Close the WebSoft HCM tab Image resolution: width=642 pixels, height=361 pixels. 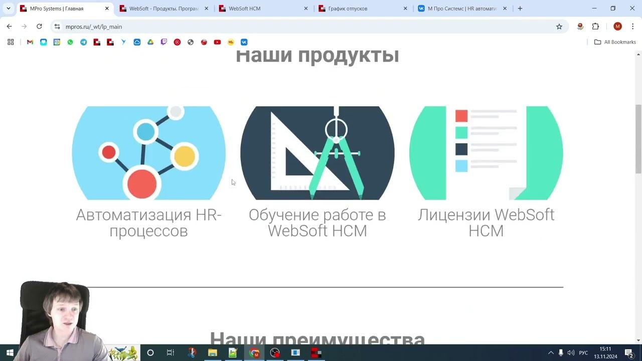click(x=306, y=9)
